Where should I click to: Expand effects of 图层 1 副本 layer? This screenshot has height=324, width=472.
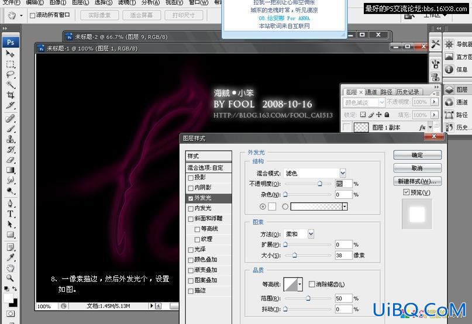coord(430,127)
